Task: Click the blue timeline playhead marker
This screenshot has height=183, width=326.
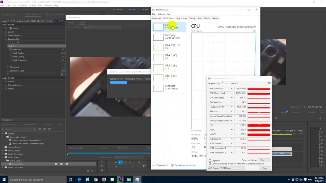Action: [x=287, y=112]
